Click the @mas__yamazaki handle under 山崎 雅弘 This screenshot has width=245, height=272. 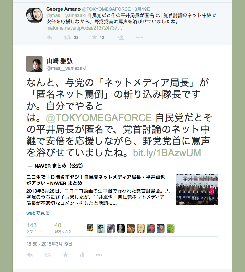[x=66, y=68]
